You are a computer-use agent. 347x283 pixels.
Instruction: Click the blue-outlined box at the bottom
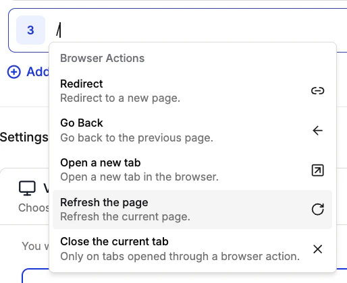184,276
